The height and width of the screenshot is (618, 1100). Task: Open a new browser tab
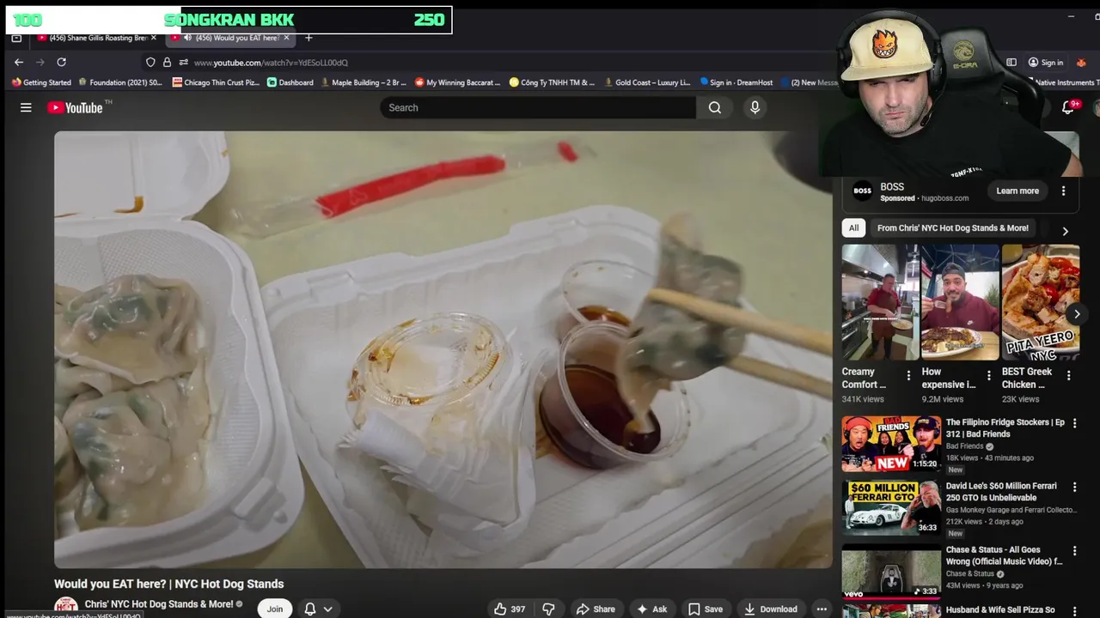[x=309, y=38]
